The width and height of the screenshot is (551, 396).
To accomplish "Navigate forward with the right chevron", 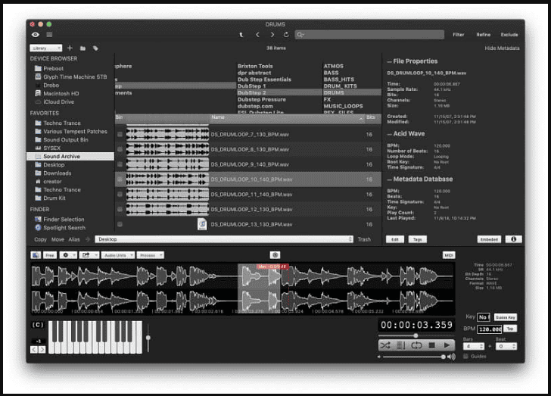I will coord(272,35).
